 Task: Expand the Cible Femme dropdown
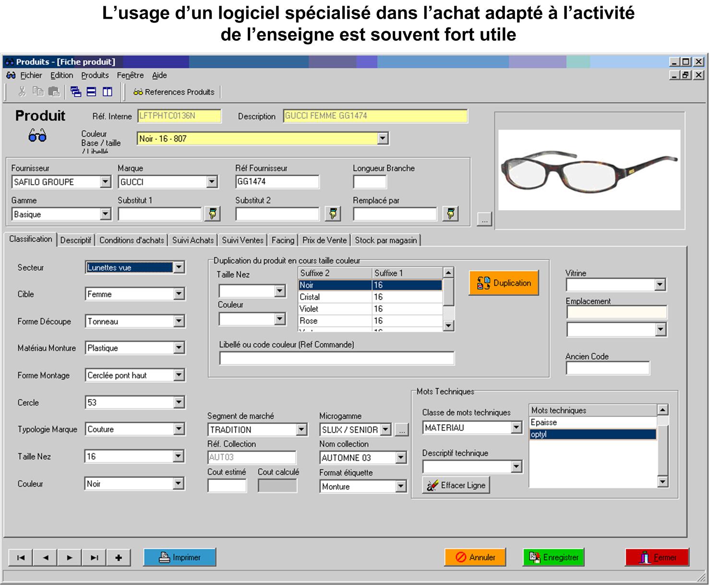179,294
